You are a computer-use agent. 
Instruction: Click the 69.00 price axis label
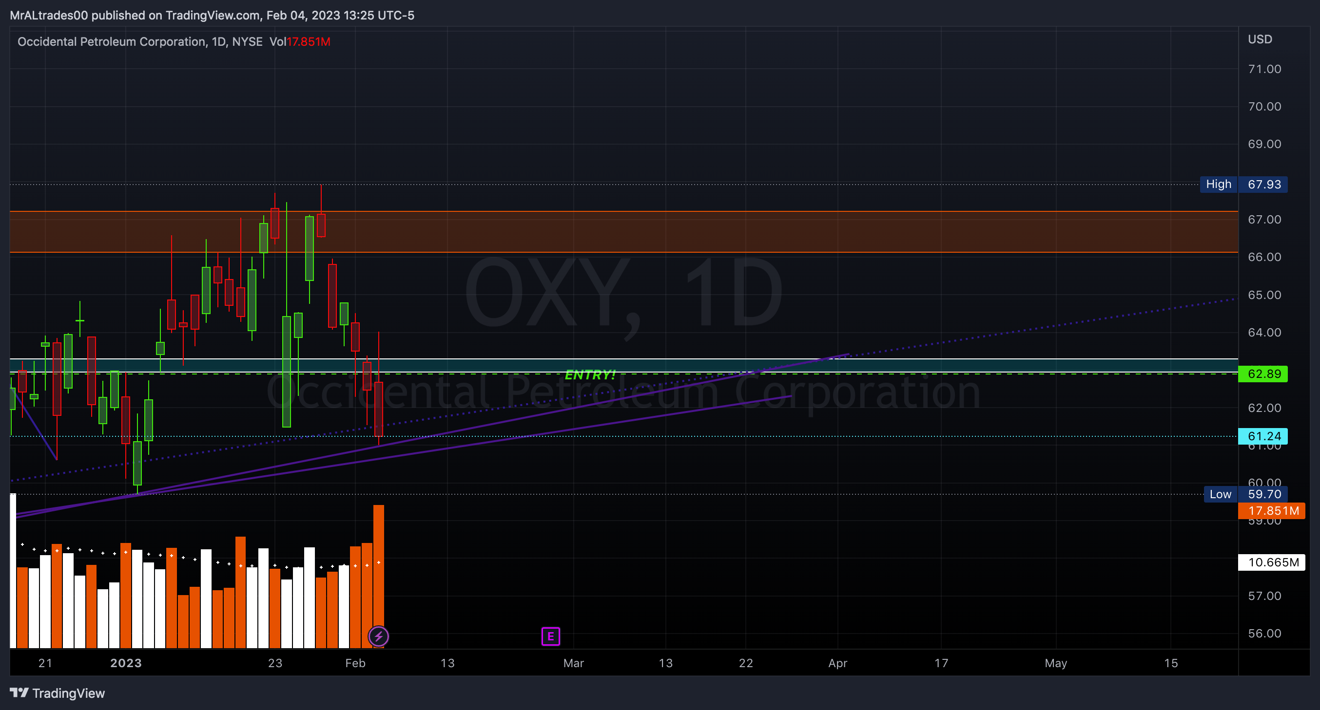1264,144
